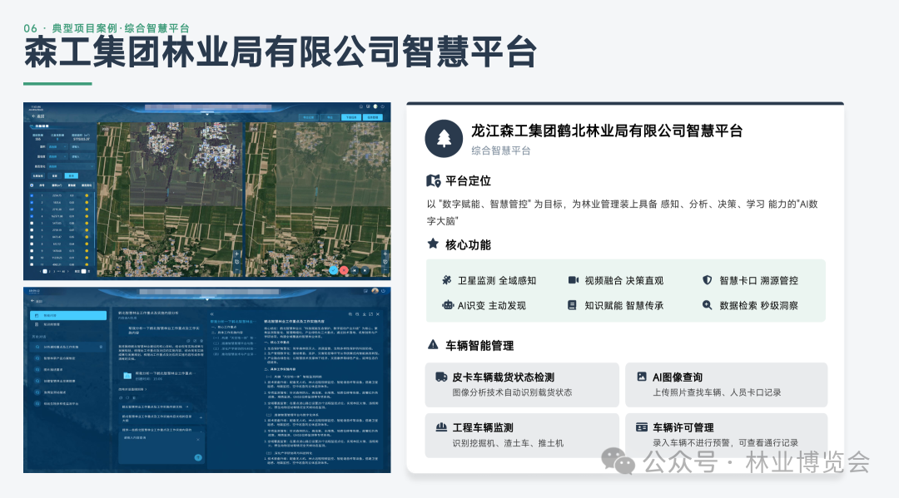Open the 工程车辆监测 card
The width and height of the screenshot is (899, 498).
[522, 435]
